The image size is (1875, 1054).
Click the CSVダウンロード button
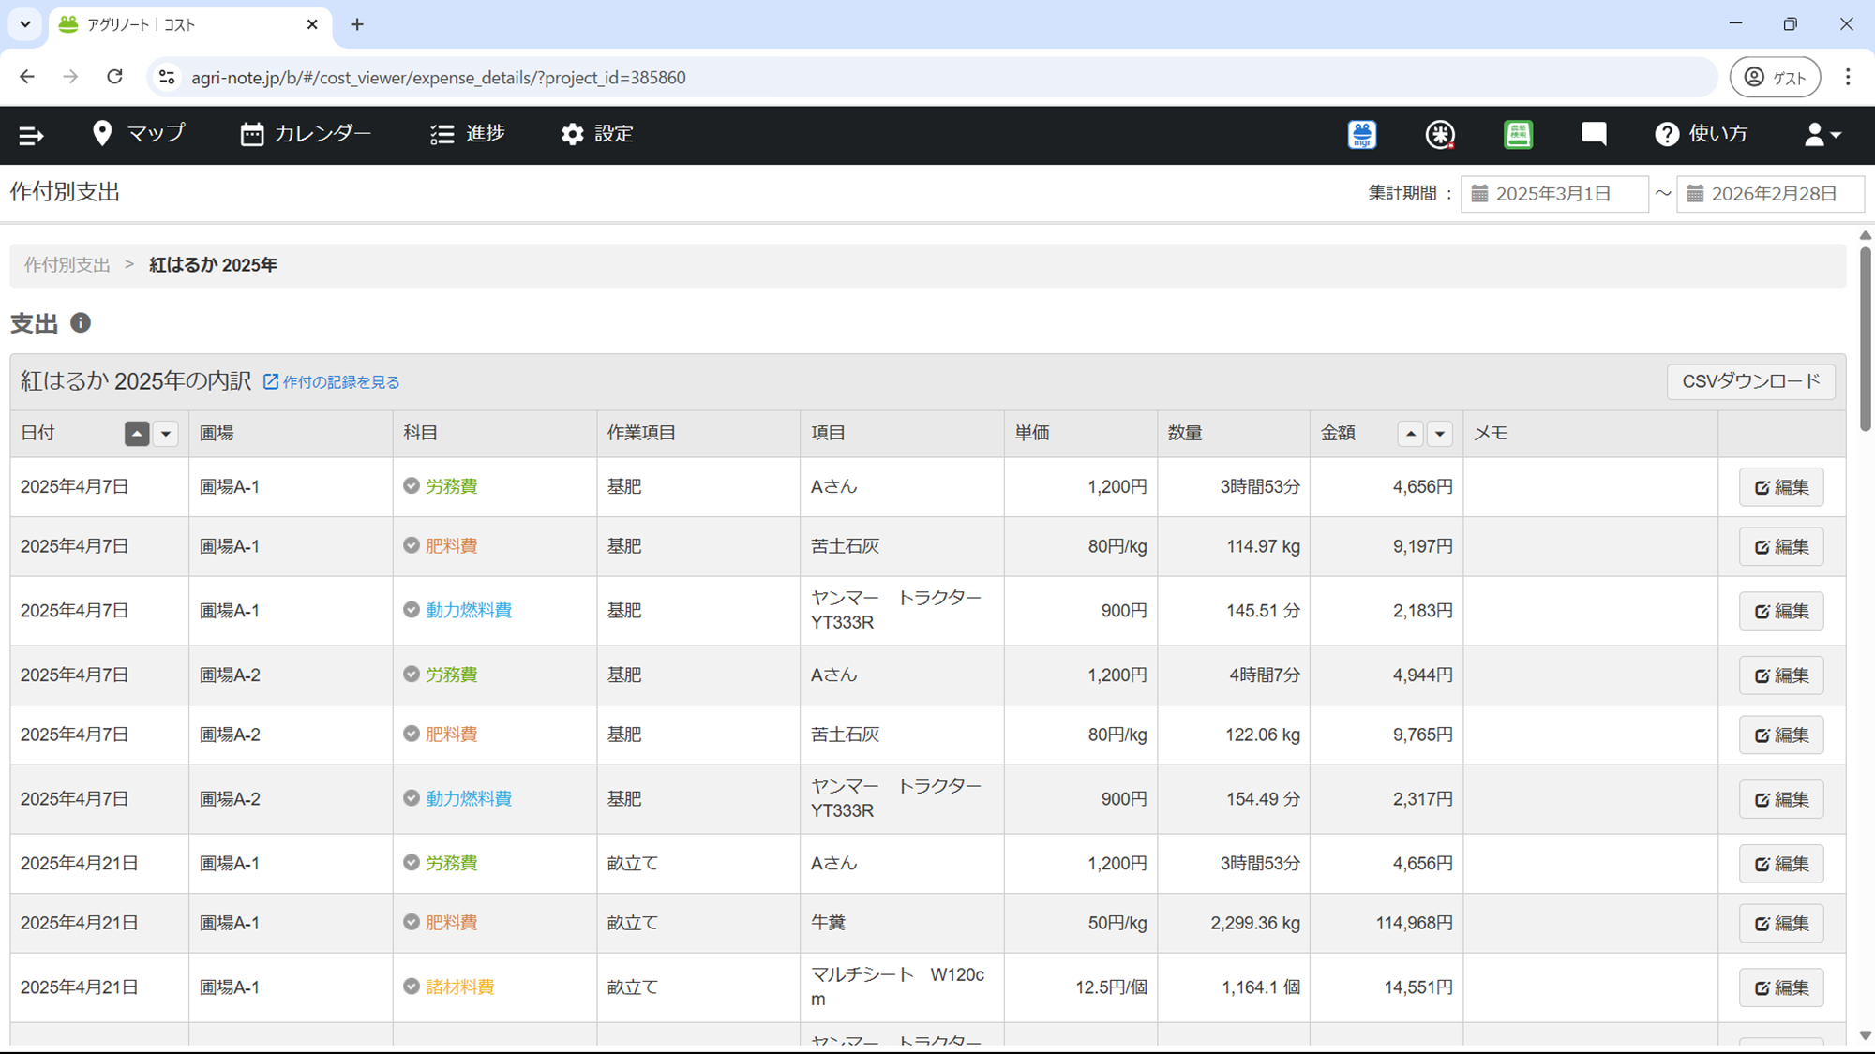1750,381
